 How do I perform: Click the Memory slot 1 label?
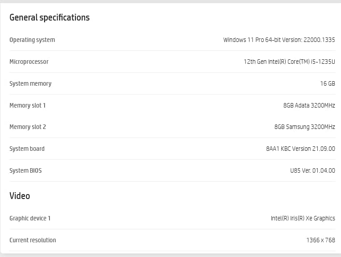pyautogui.click(x=28, y=105)
